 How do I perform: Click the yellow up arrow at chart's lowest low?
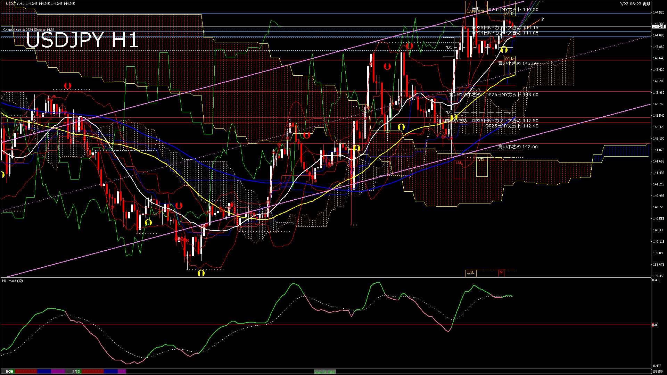coord(201,273)
